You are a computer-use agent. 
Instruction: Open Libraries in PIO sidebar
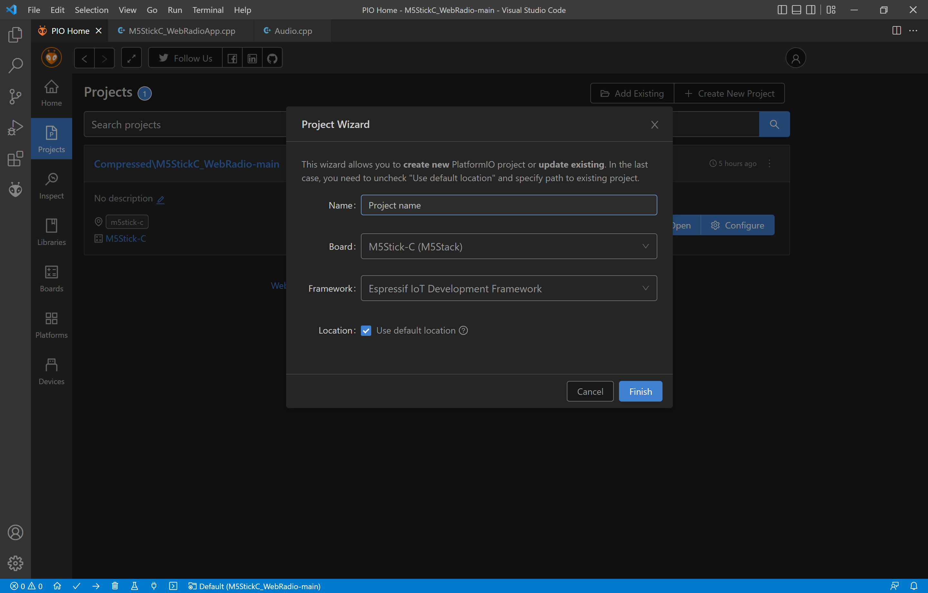pyautogui.click(x=51, y=232)
